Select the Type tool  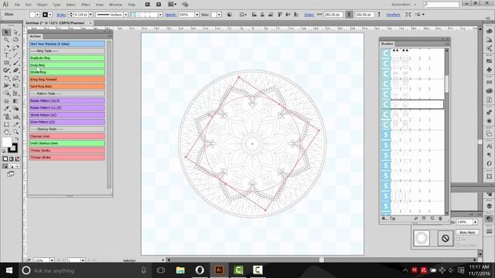click(x=6, y=55)
